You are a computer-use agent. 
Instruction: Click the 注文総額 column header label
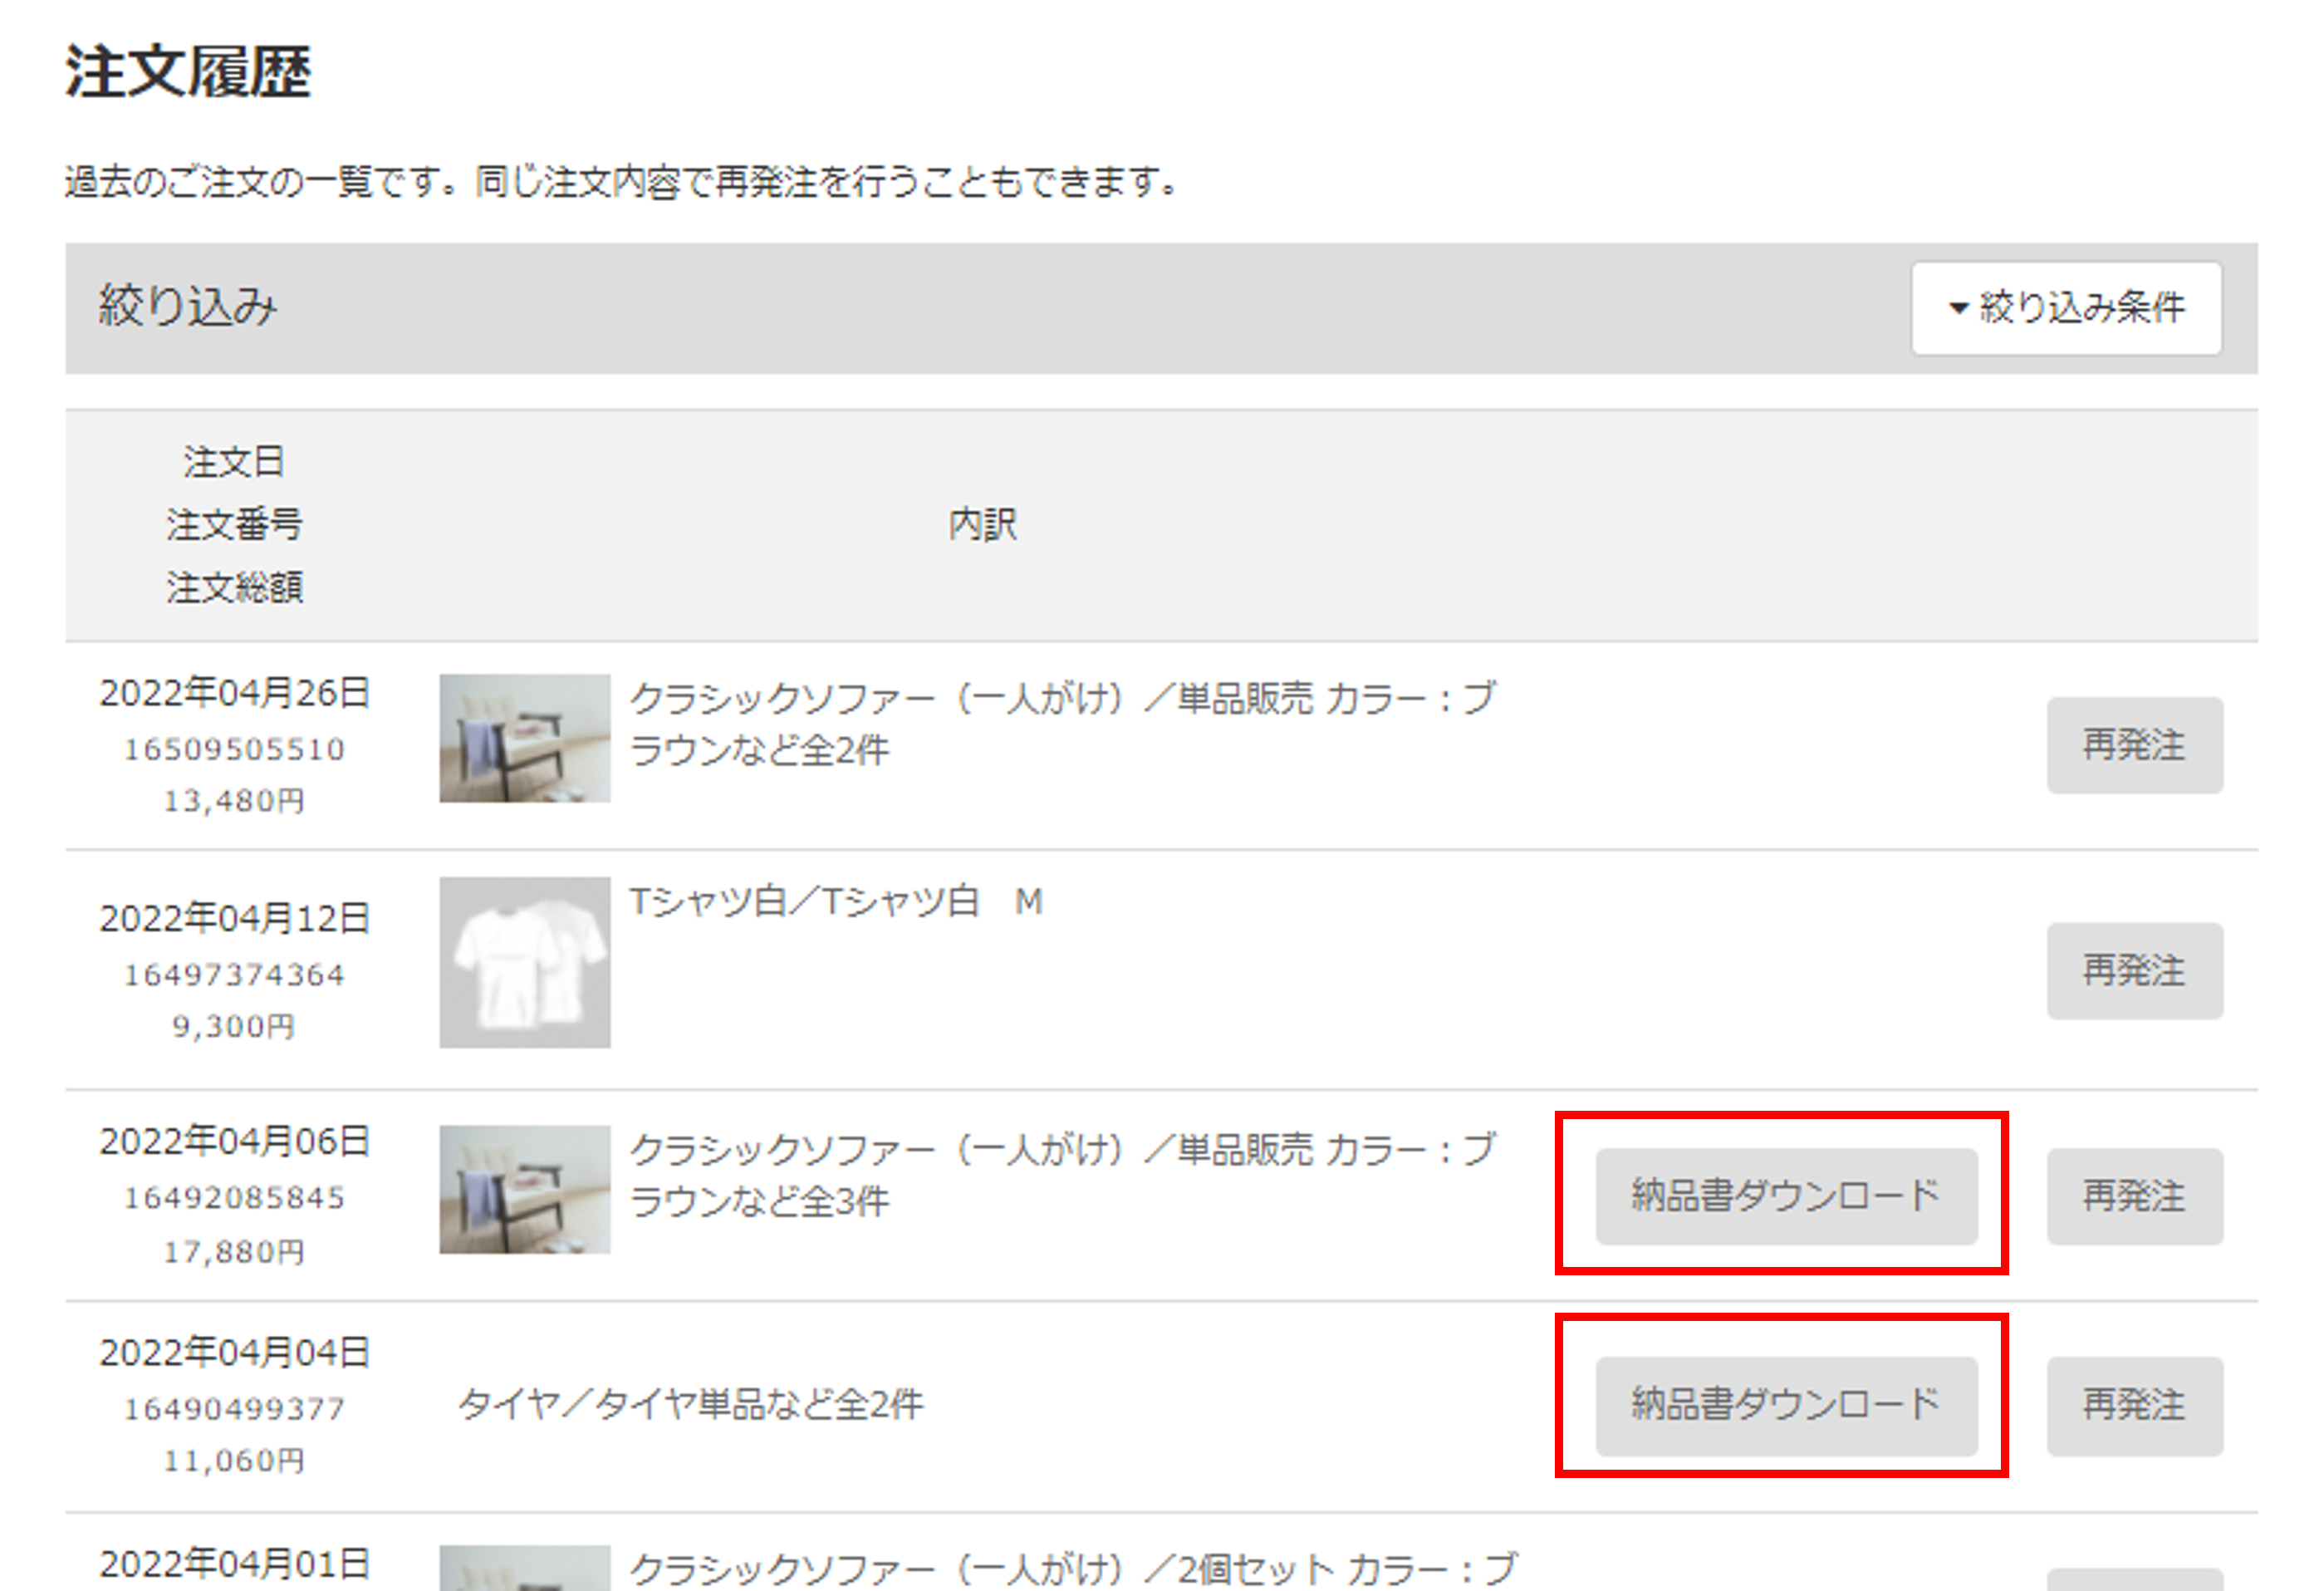pos(234,587)
